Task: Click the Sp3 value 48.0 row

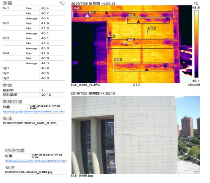Action: [34, 78]
